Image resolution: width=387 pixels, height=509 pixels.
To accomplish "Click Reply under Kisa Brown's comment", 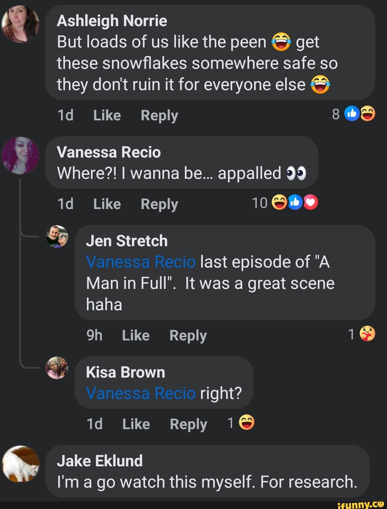I will click(x=188, y=424).
